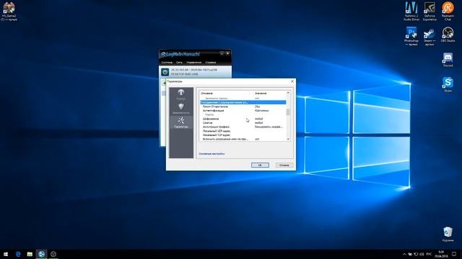Open the Сеть menu in Hamachi
Viewport: 462px width, 259px height.
tap(179, 63)
